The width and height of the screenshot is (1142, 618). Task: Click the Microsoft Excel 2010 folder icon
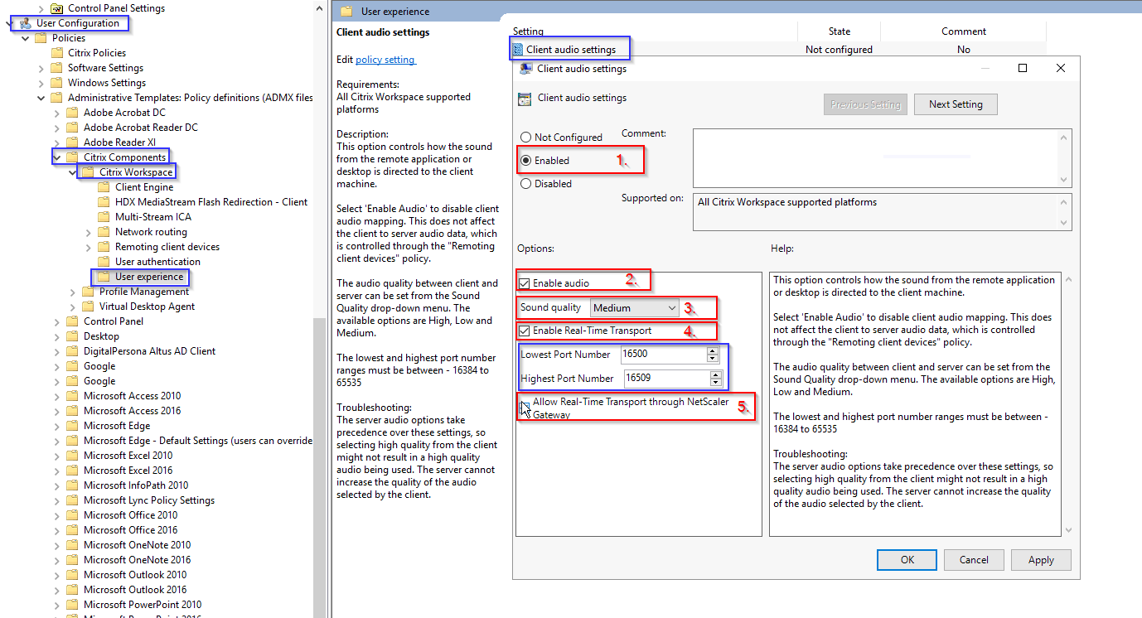[72, 456]
